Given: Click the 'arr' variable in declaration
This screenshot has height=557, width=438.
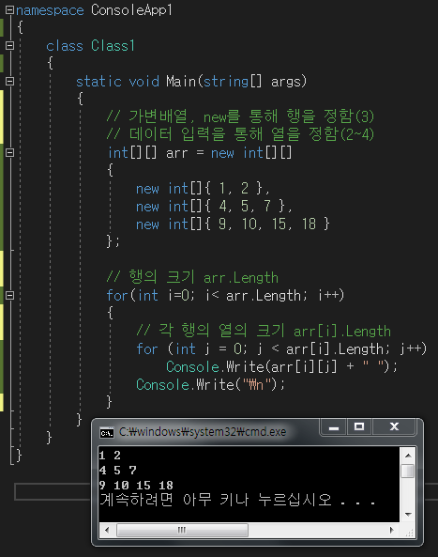Looking at the screenshot, I should (176, 153).
